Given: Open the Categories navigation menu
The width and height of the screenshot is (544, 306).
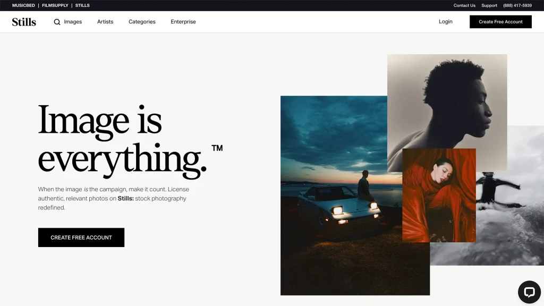Looking at the screenshot, I should point(142,22).
